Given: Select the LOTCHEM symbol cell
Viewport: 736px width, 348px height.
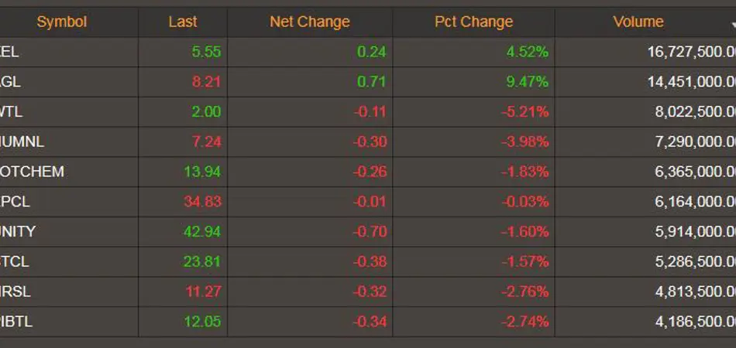Looking at the screenshot, I should pos(33,172).
